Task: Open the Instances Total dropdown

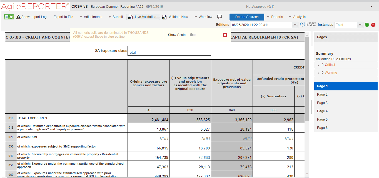Action: tap(360, 25)
